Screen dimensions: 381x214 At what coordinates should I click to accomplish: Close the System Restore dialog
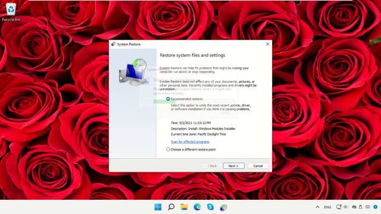click(267, 44)
